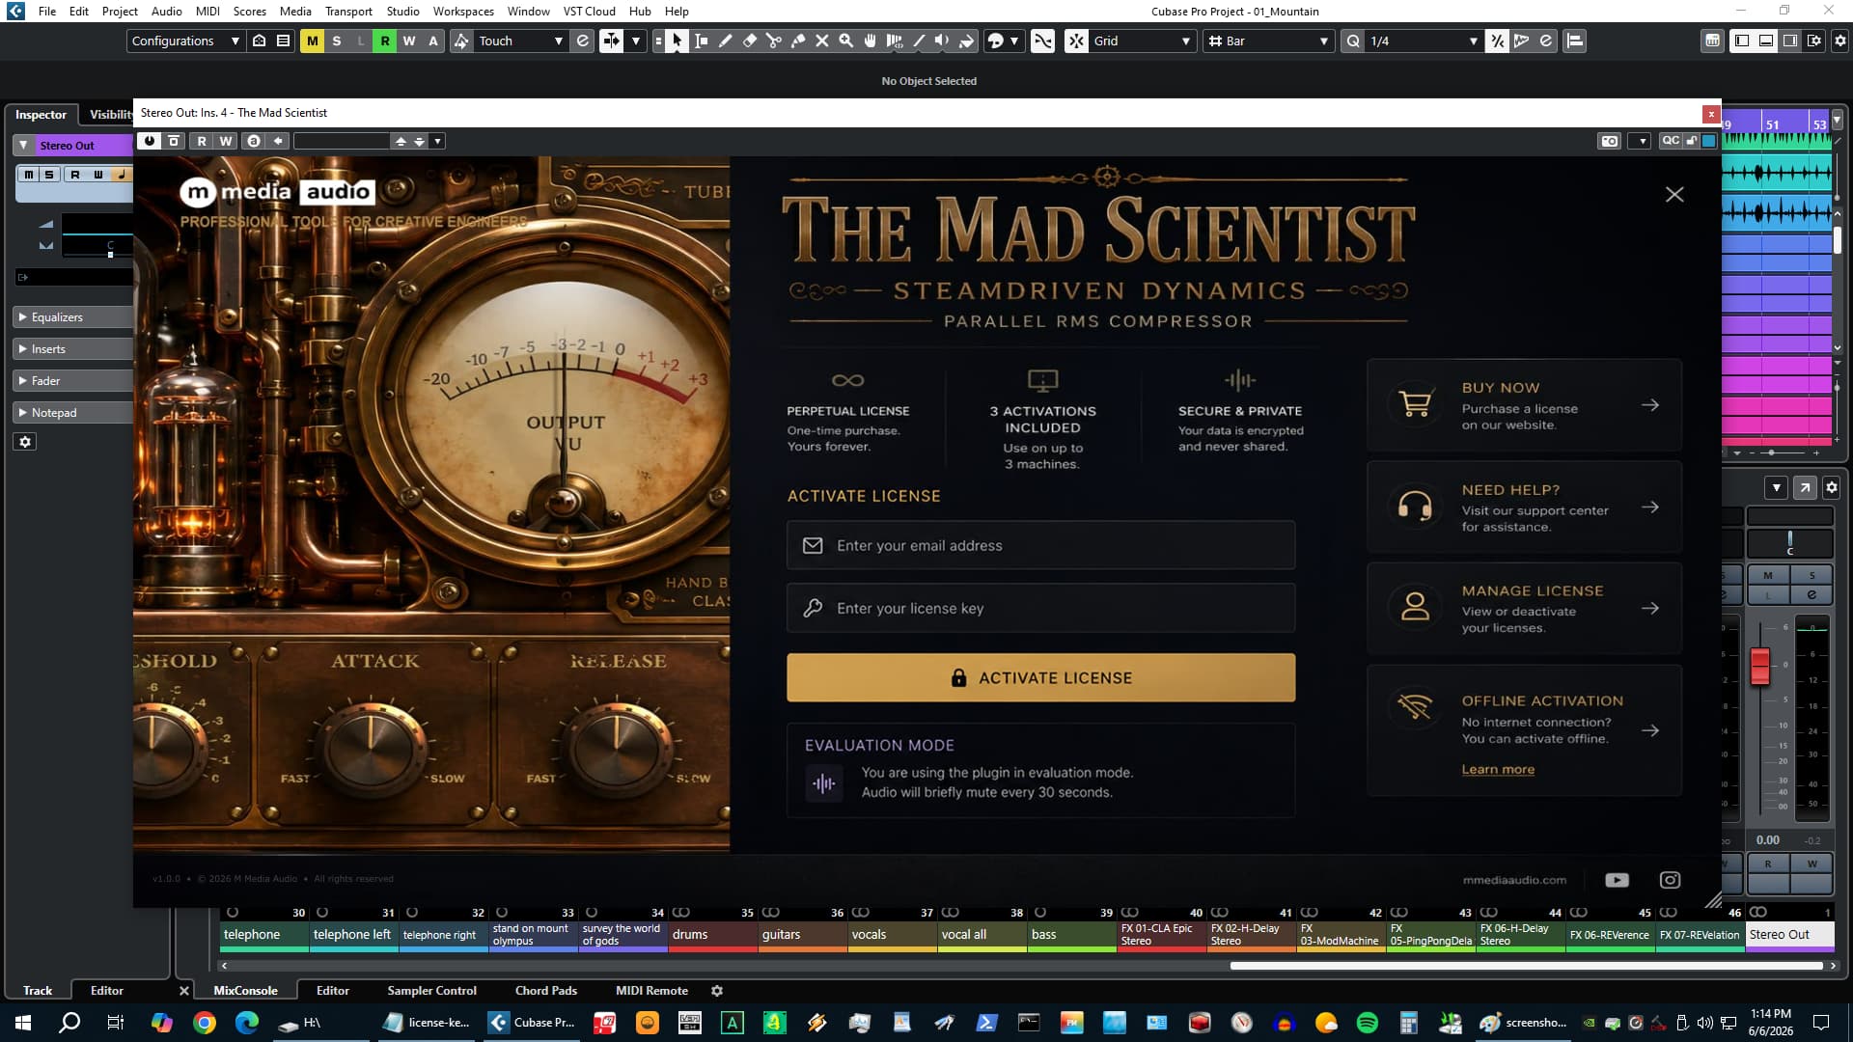Select the Zoom magnifier tool
The image size is (1853, 1042).
tap(846, 41)
